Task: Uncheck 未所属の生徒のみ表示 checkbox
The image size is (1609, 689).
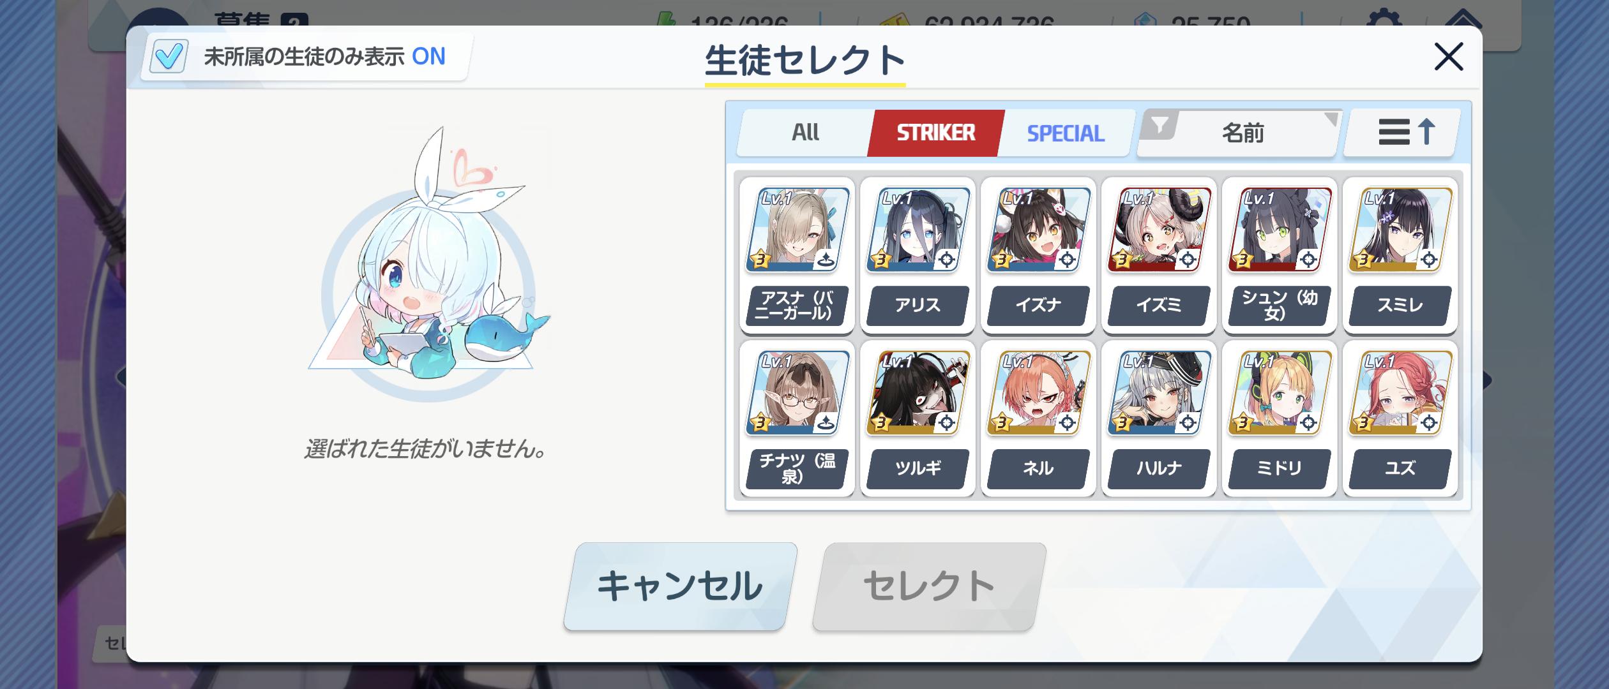Action: tap(169, 56)
